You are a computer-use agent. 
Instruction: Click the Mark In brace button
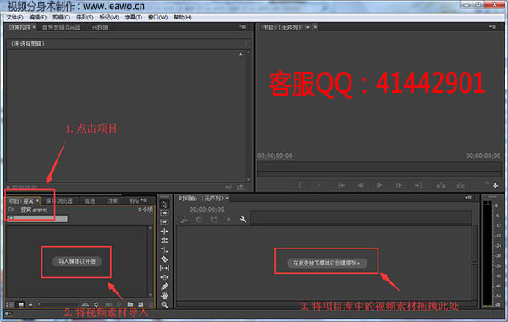click(300, 185)
